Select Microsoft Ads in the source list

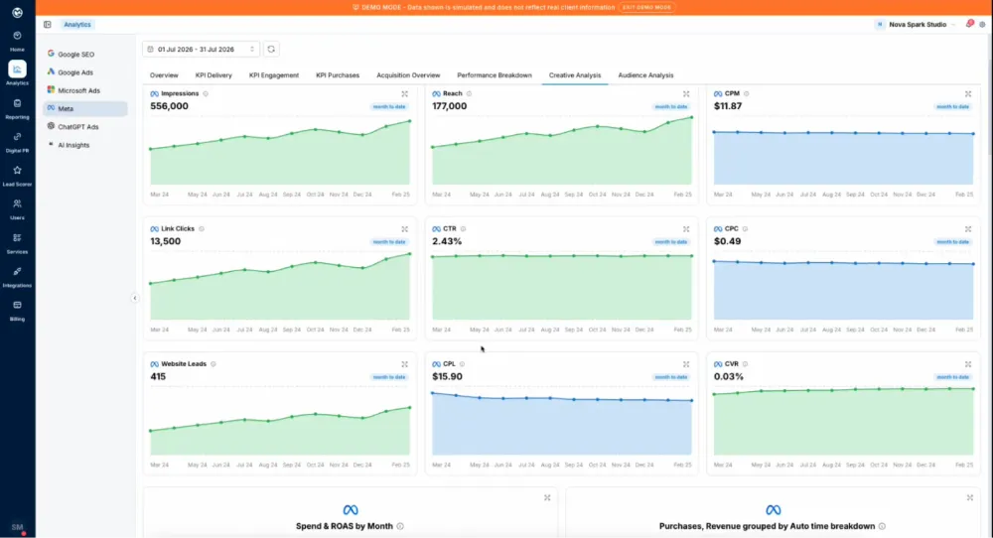[84, 90]
